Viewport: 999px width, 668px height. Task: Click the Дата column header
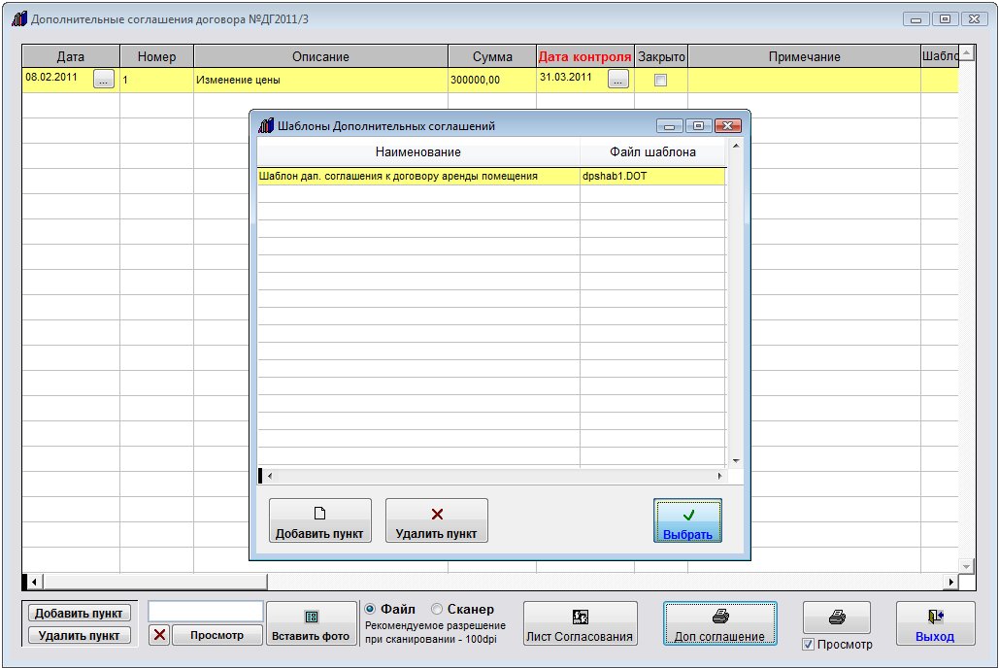coord(71,56)
